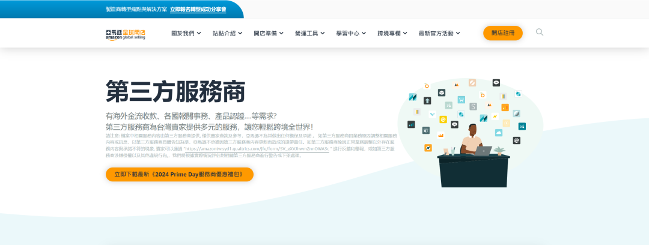Expand the 最新官方活動 menu
This screenshot has height=245, width=649.
[439, 33]
